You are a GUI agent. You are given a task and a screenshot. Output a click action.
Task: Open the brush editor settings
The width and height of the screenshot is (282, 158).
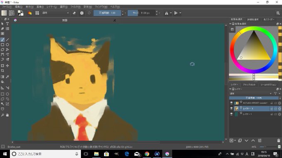30,13
